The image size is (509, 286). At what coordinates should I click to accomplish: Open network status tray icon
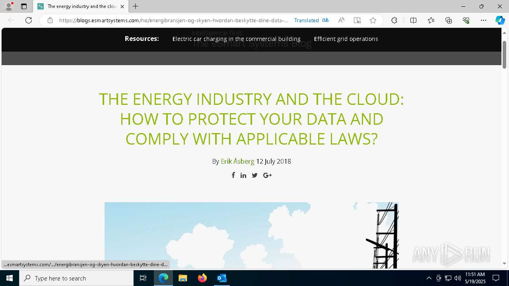coord(448,278)
